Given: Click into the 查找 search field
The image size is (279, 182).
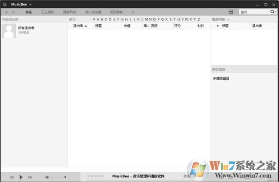Looking at the screenshot, I should tap(254, 12).
